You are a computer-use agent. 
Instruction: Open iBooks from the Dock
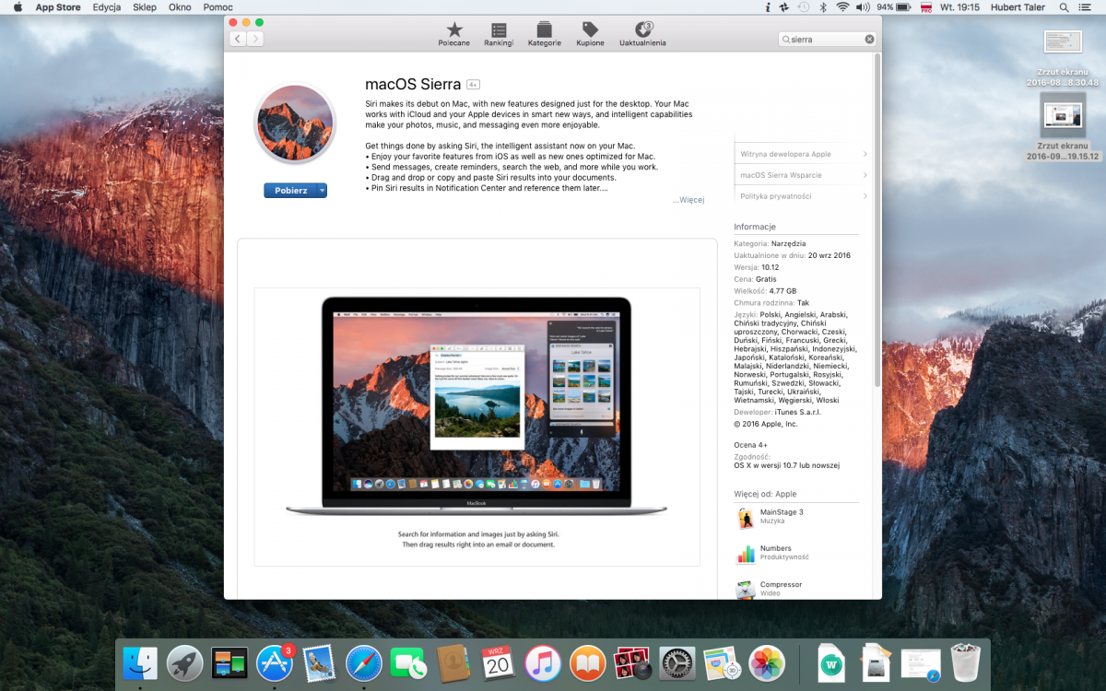click(x=587, y=662)
